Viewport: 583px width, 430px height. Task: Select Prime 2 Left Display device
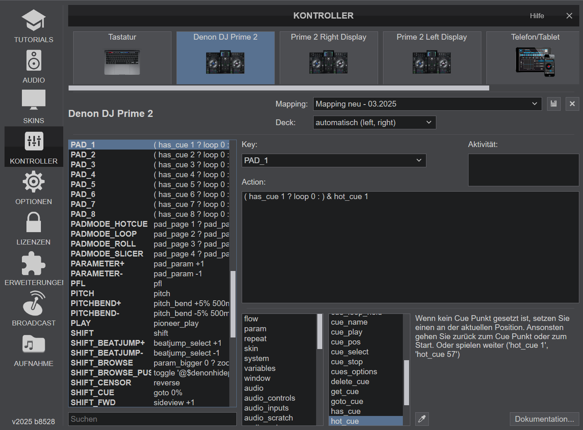point(432,58)
